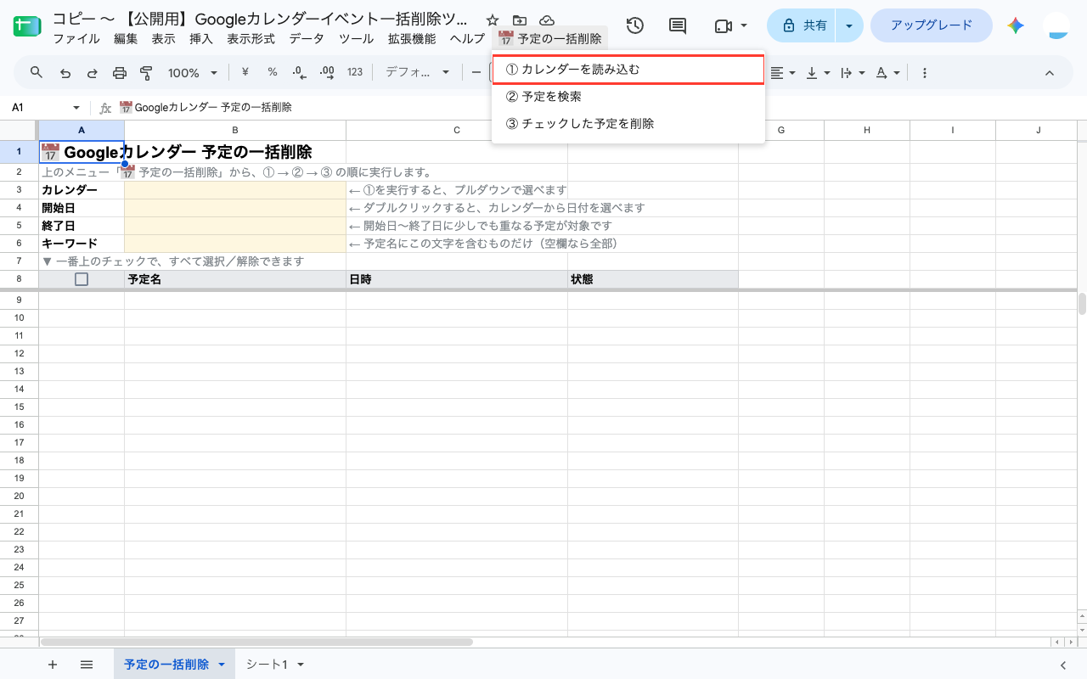Print the spreadsheet
This screenshot has width=1087, height=679.
(120, 72)
